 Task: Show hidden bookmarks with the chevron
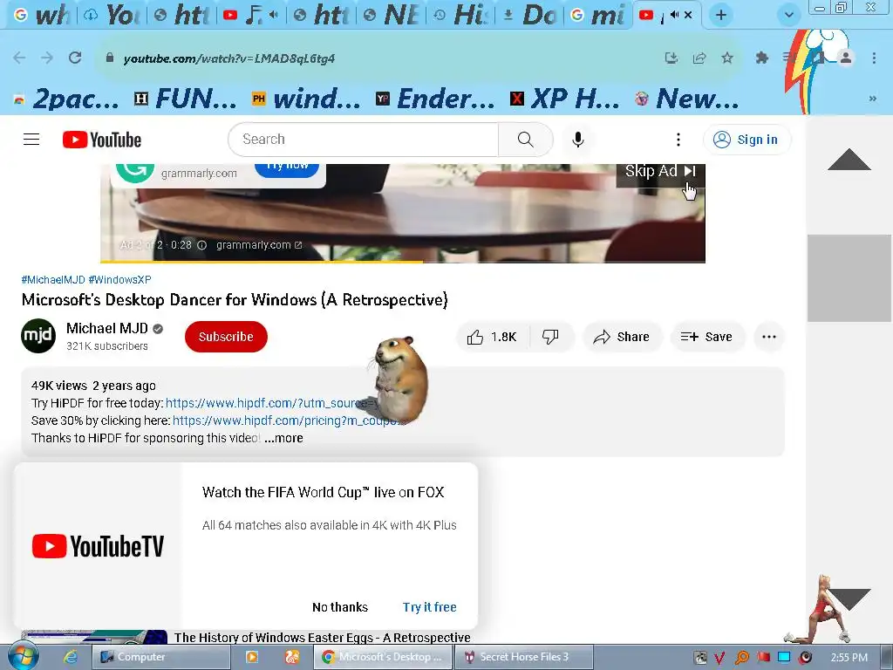point(872,99)
